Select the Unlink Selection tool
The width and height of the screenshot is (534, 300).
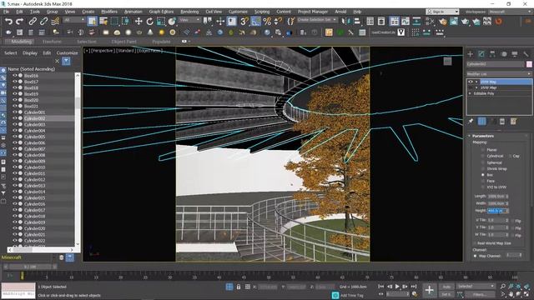tap(43, 22)
